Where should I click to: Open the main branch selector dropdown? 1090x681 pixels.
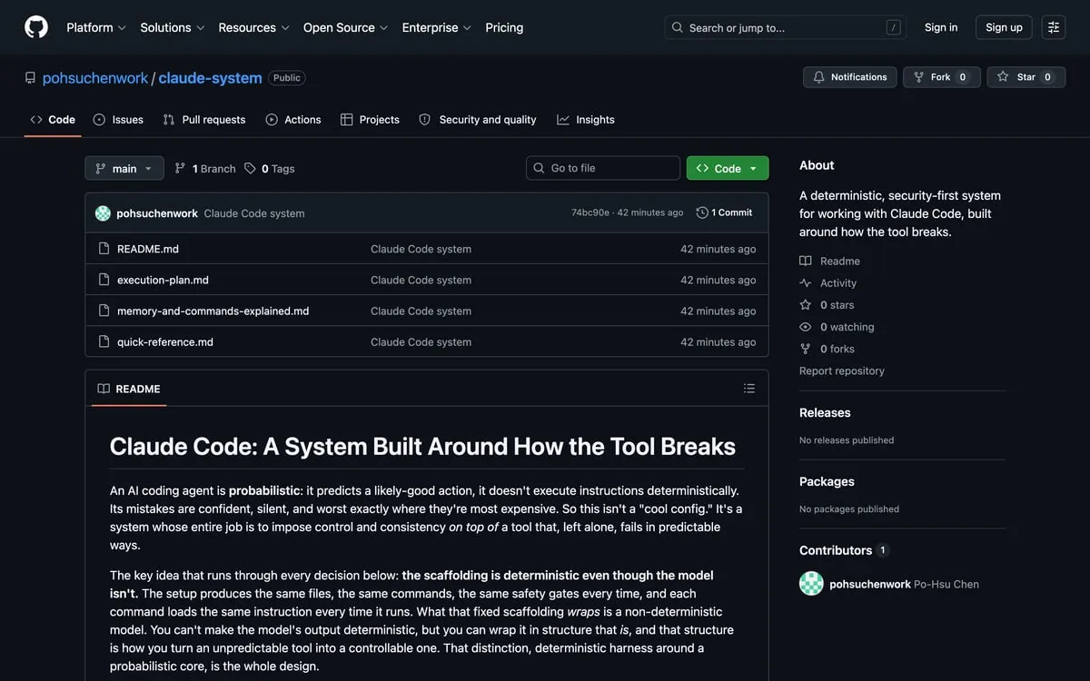124,168
